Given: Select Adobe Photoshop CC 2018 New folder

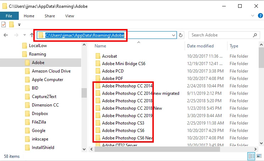Looking at the screenshot, I should coord(132,108).
